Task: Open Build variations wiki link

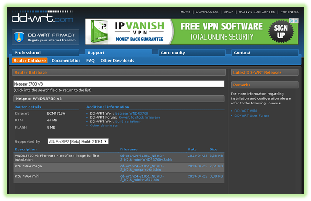Action: [x=128, y=121]
